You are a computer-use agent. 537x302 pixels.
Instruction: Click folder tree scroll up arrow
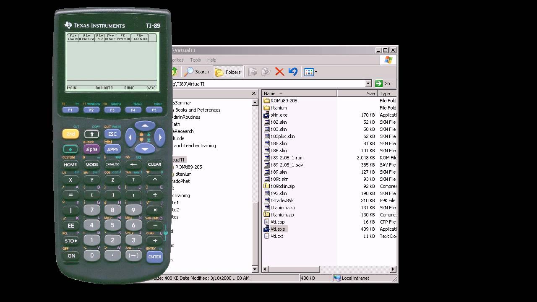(x=255, y=102)
